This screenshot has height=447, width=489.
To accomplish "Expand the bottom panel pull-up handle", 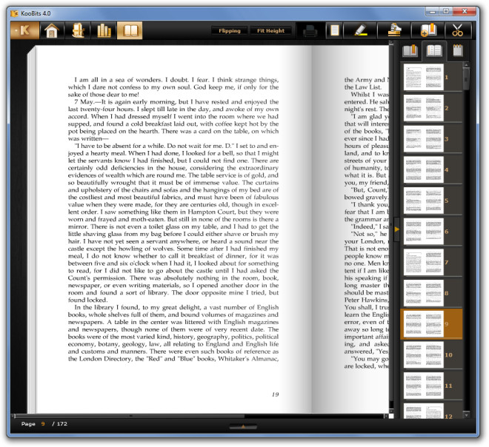I will click(x=243, y=426).
